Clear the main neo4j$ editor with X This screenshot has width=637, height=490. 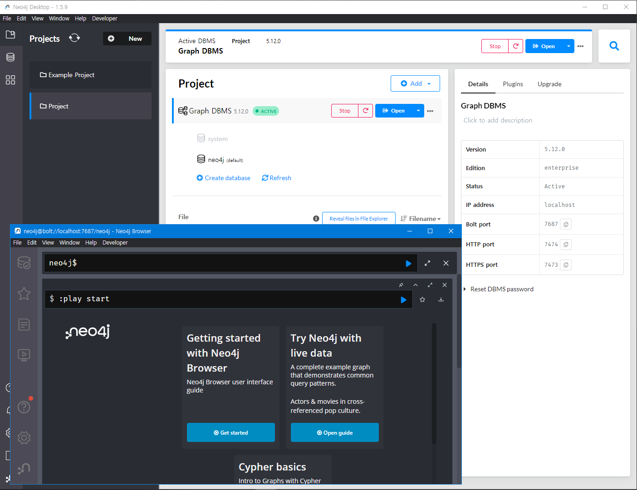446,263
